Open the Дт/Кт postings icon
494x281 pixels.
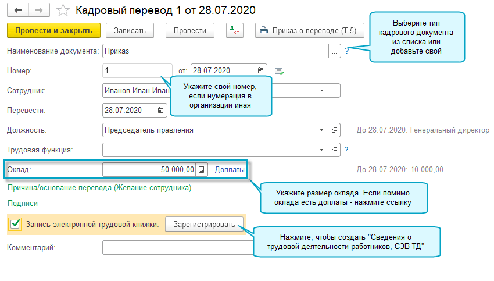pos(235,30)
